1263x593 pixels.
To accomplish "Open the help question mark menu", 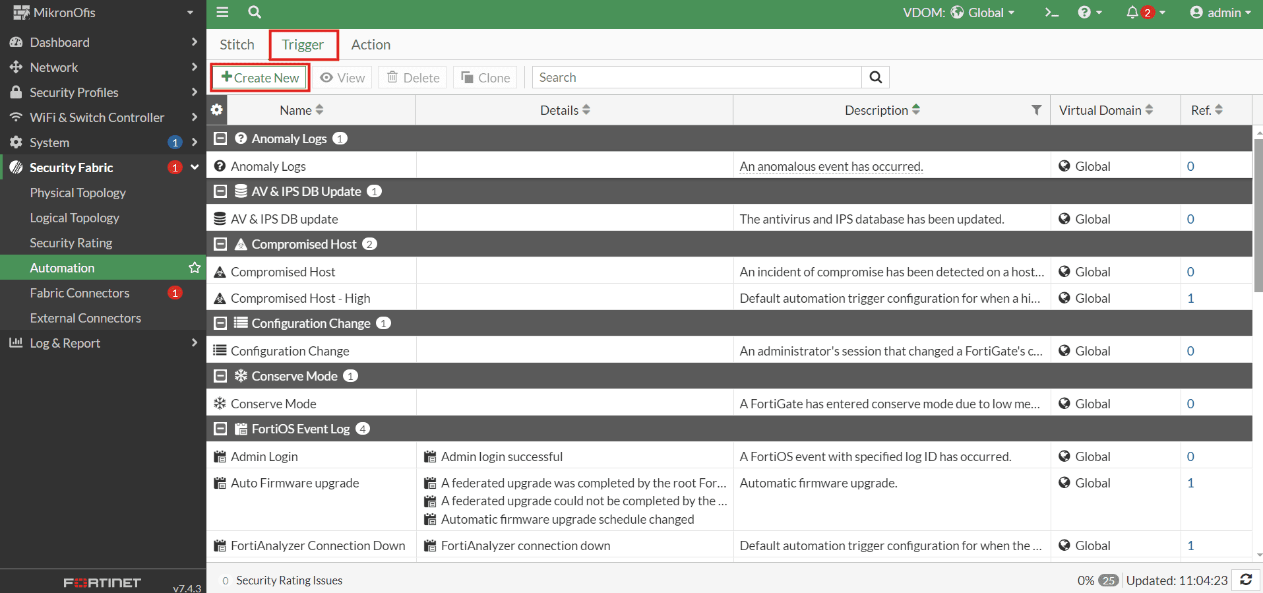I will point(1090,13).
